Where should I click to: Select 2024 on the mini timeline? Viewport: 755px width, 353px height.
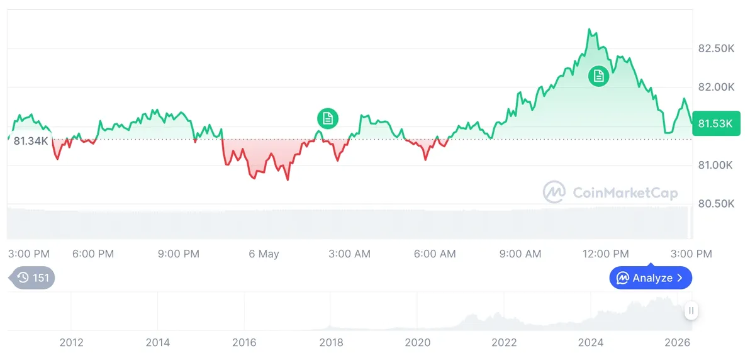point(591,342)
